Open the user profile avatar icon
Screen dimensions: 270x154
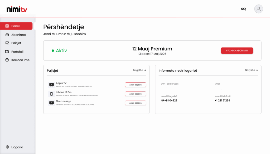tap(258, 9)
